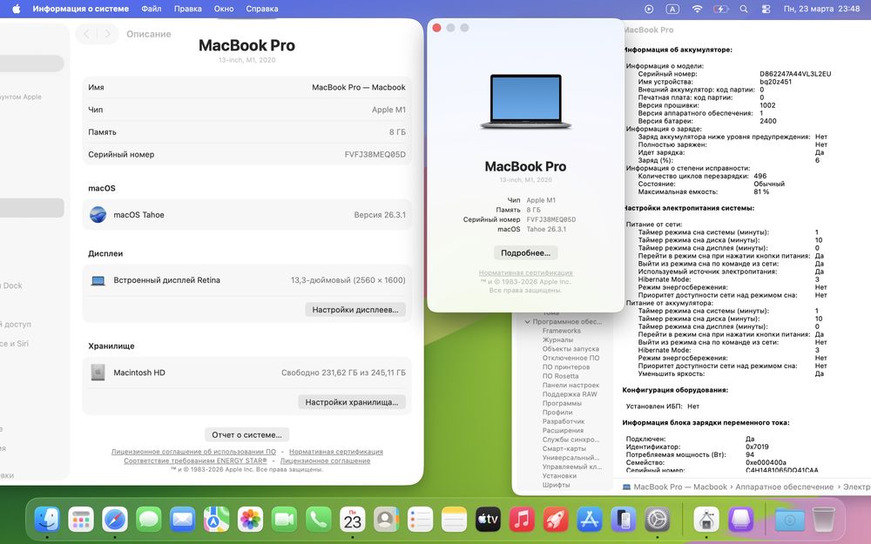Open Нормативная сертификация link in About window

tap(525, 272)
